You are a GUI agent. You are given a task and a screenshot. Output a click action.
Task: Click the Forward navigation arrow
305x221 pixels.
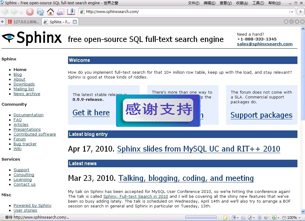(x=14, y=12)
